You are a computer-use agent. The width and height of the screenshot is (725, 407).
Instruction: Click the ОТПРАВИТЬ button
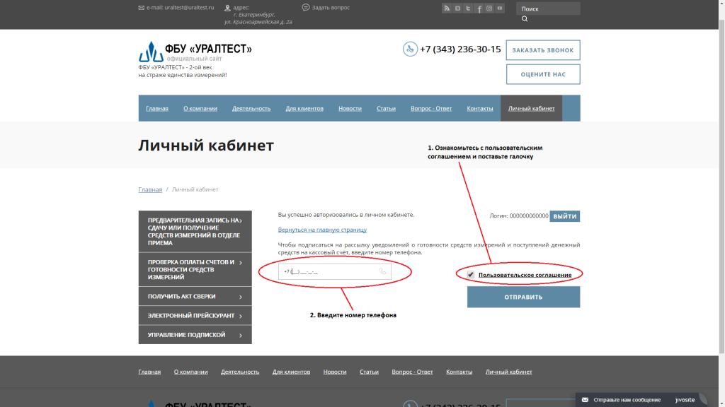pos(523,297)
